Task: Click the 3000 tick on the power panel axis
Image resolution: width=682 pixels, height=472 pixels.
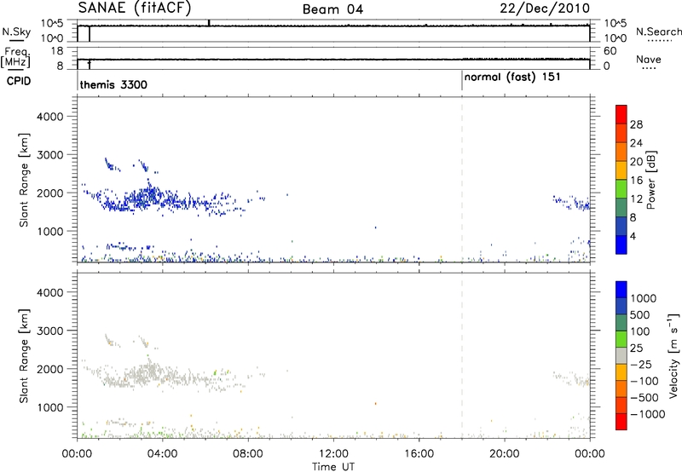Action: pos(49,155)
